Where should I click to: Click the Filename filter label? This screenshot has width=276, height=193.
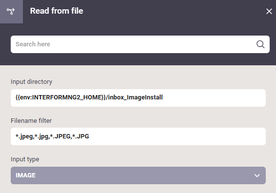click(31, 120)
